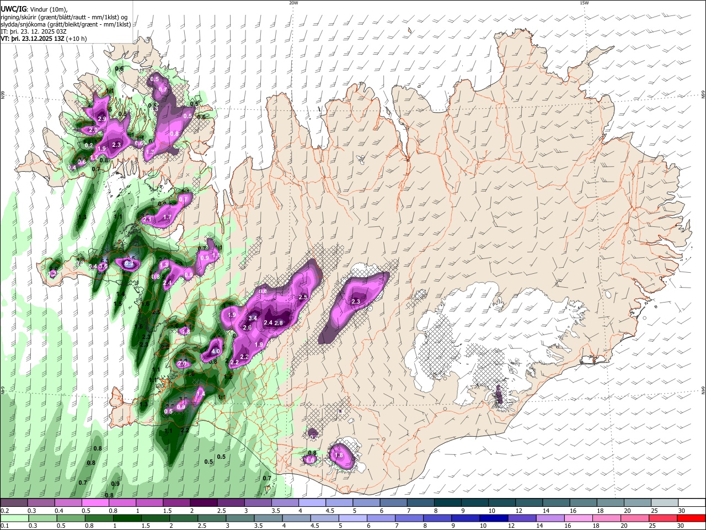
Task: Click snow legend swatch starting at 0.8
Action: [x=122, y=503]
